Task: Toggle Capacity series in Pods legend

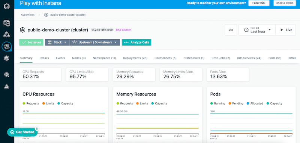Action: pos(274,103)
